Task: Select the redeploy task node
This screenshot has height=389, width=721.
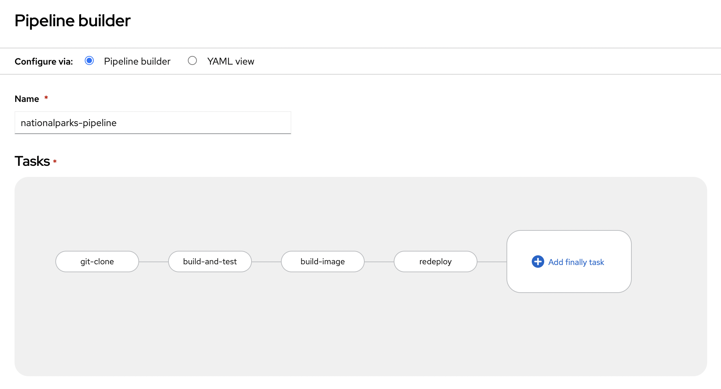Action: (436, 262)
